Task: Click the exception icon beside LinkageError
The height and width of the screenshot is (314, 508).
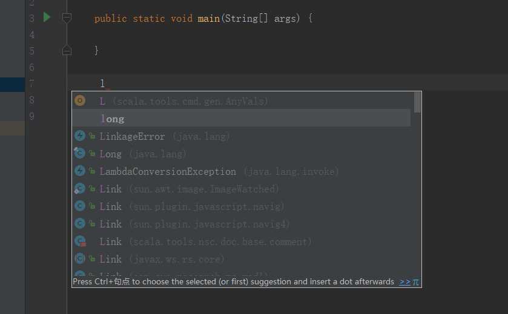Action: point(79,136)
